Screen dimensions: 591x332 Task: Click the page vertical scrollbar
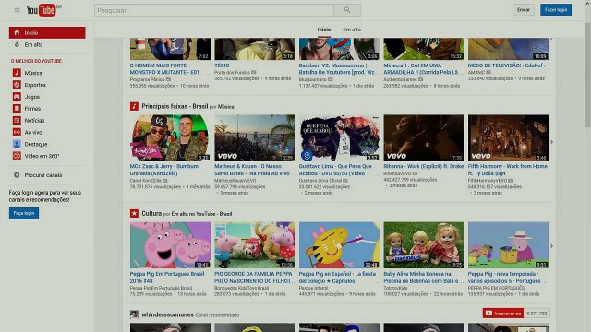[x=587, y=76]
